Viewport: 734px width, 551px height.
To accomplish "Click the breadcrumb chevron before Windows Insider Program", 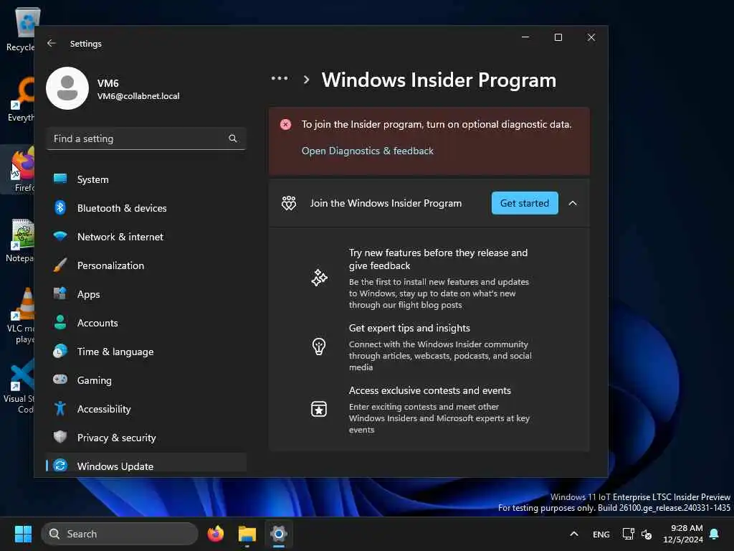I will click(306, 80).
